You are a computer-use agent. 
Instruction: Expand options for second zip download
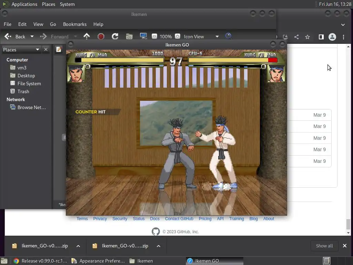pyautogui.click(x=159, y=246)
